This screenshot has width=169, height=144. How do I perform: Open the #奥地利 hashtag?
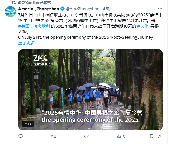(x=42, y=26)
